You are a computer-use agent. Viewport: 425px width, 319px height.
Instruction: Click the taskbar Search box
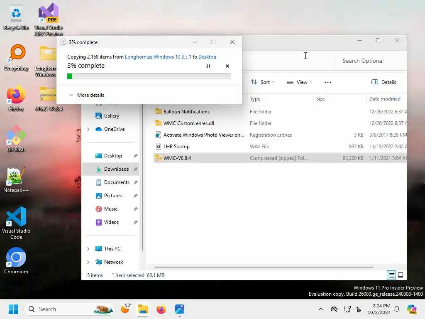pos(69,309)
